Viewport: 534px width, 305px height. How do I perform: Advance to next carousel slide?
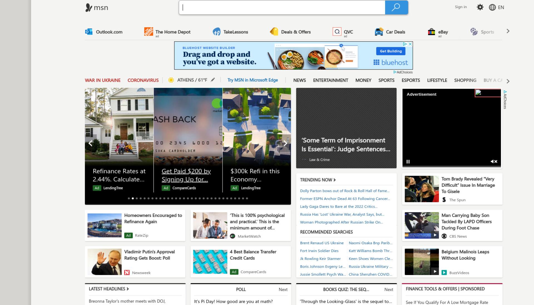click(285, 143)
